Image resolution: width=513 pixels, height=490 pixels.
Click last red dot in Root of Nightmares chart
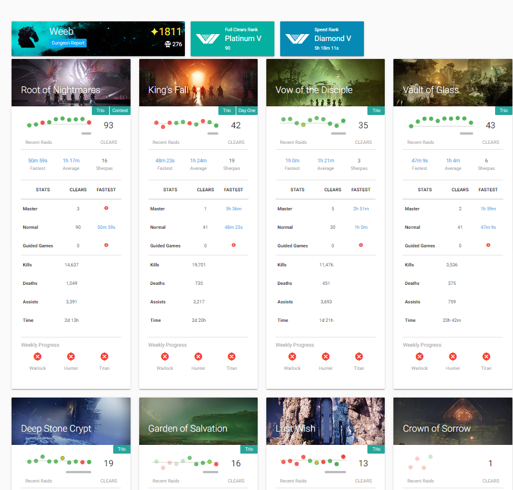(x=89, y=122)
